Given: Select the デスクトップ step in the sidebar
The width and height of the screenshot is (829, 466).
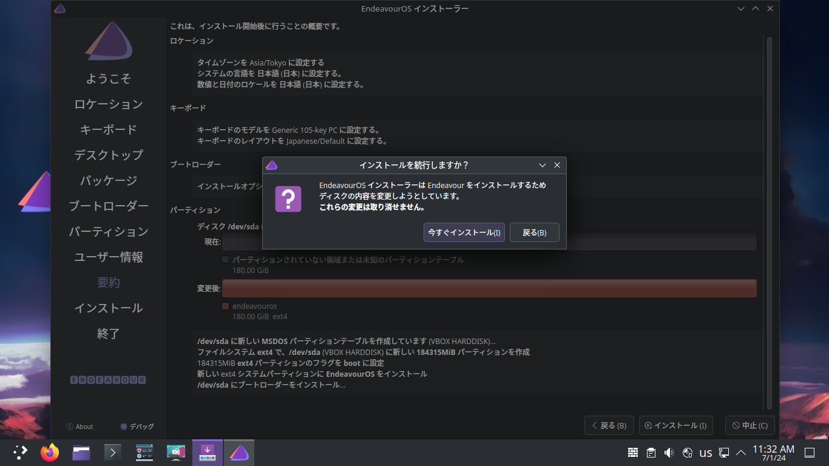Looking at the screenshot, I should 109,155.
